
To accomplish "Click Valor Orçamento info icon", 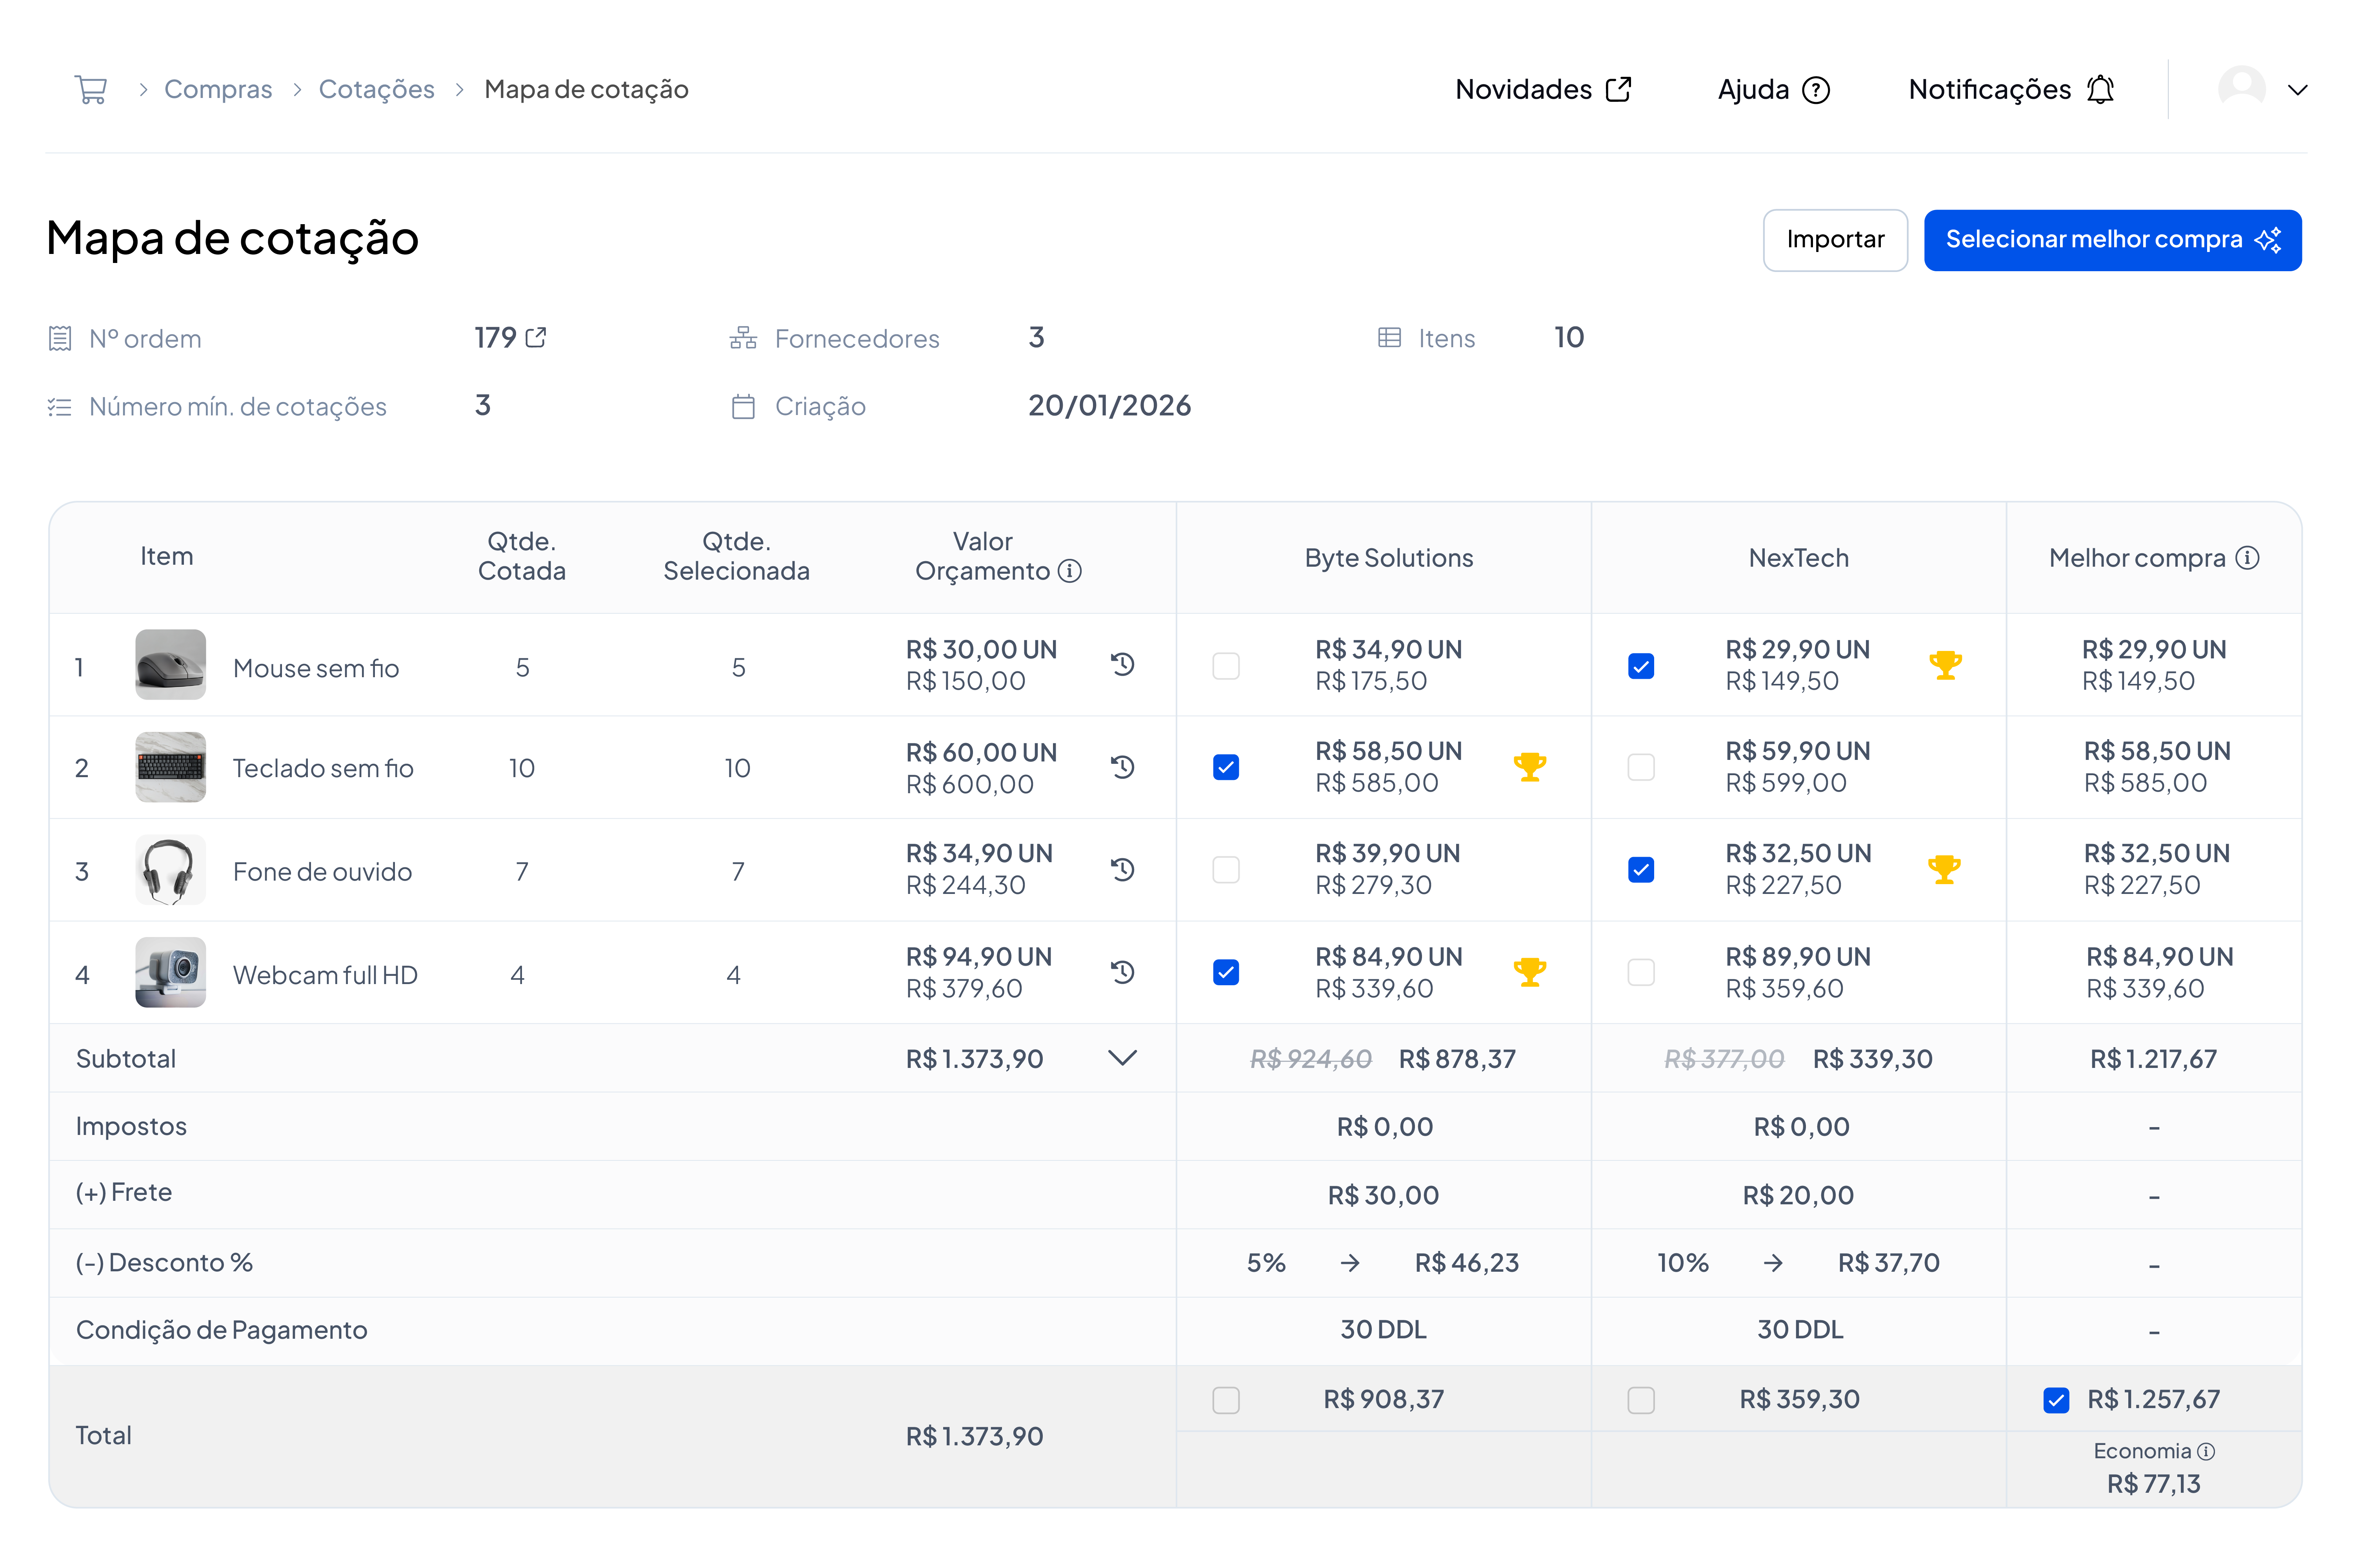I will (1069, 571).
